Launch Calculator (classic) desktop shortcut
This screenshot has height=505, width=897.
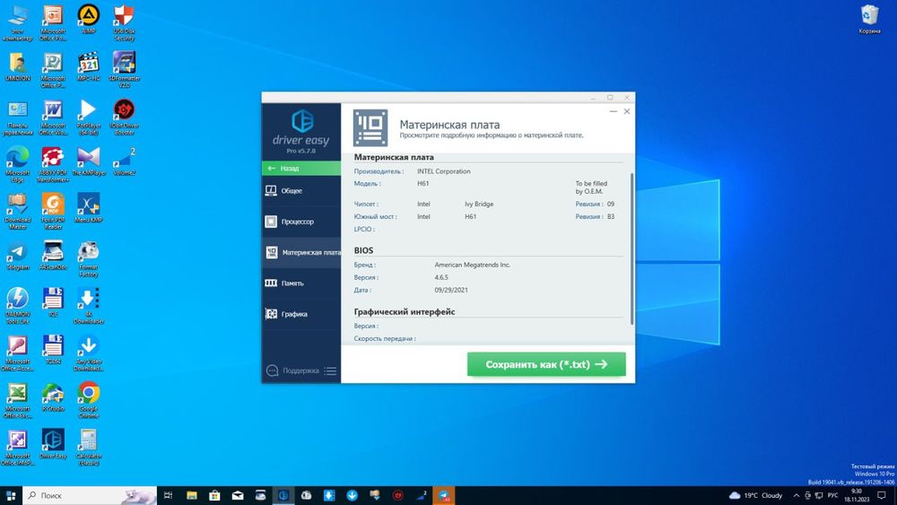coord(89,448)
